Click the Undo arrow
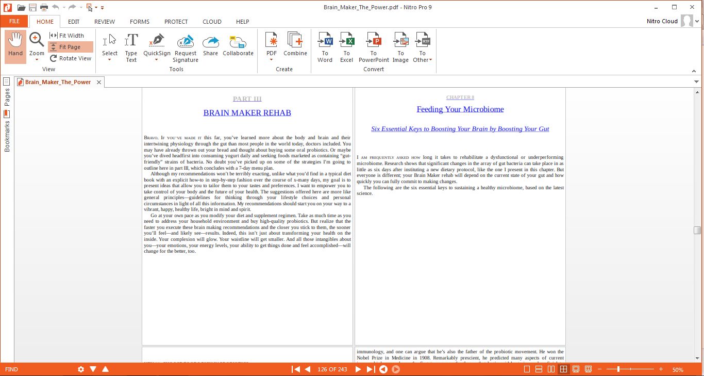 coord(55,7)
